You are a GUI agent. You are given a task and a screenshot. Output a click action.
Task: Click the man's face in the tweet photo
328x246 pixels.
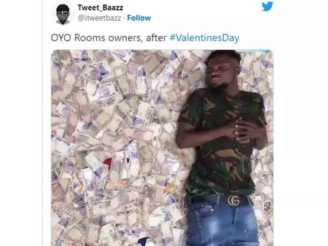click(220, 73)
